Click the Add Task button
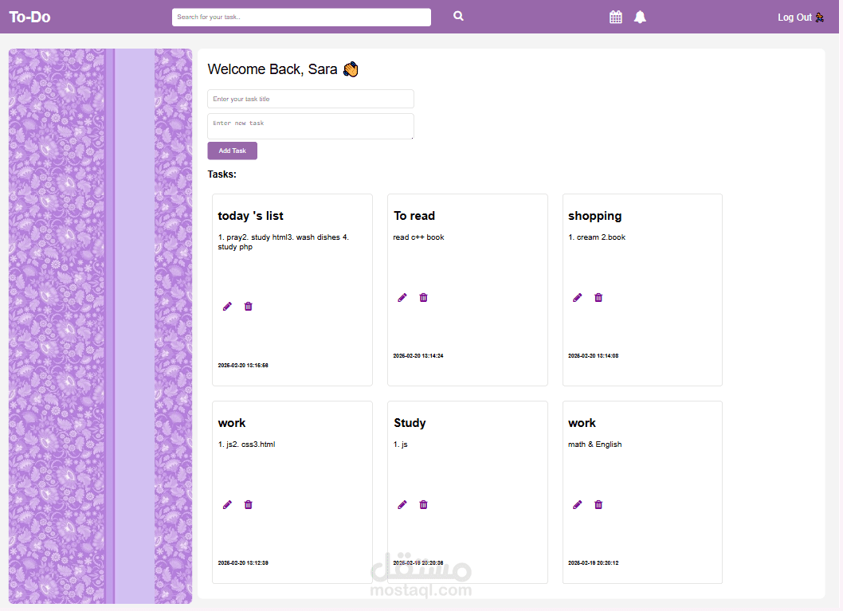Screen dimensions: 843x611 click(232, 151)
